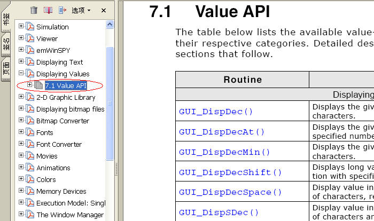Image resolution: width=374 pixels, height=221 pixels.
Task: Select the Displaying Values bookmark label
Action: click(63, 74)
